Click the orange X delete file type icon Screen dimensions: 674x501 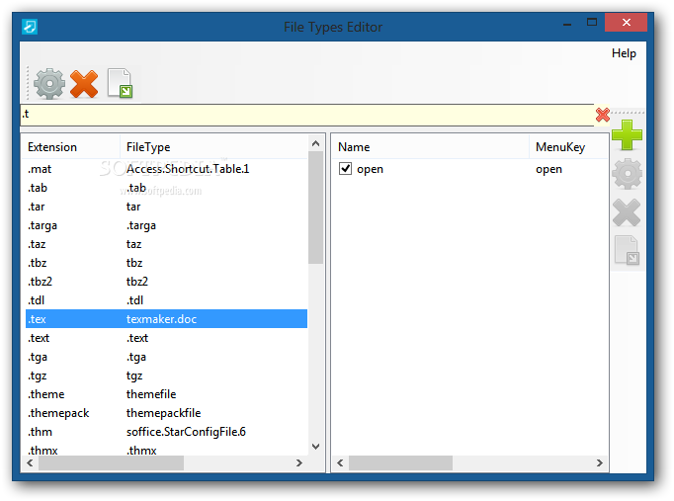(84, 84)
